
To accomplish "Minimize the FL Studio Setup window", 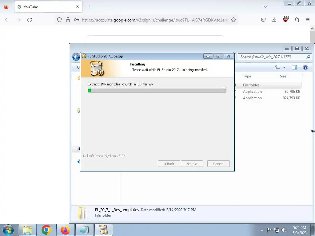I will (208, 56).
